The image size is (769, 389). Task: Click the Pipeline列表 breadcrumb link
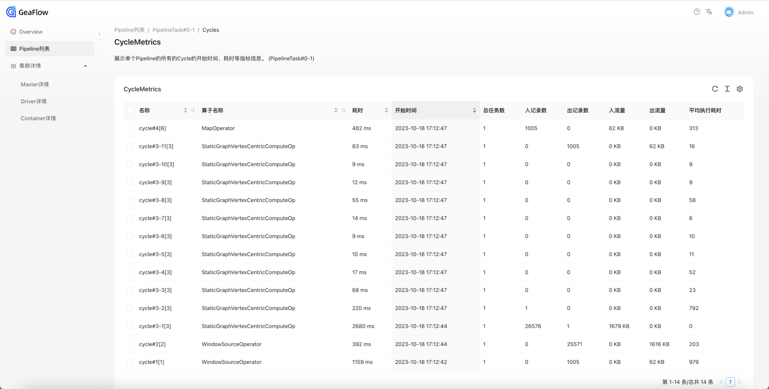[x=129, y=30]
